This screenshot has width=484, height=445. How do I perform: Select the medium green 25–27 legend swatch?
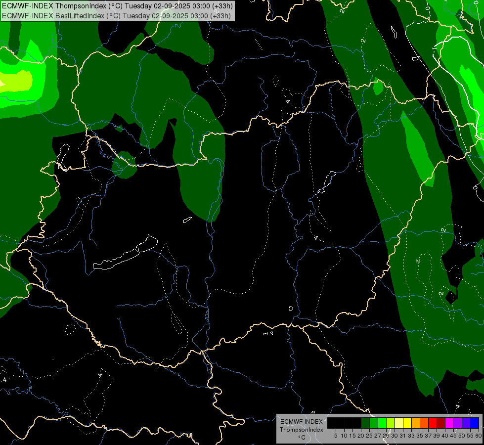point(374,423)
